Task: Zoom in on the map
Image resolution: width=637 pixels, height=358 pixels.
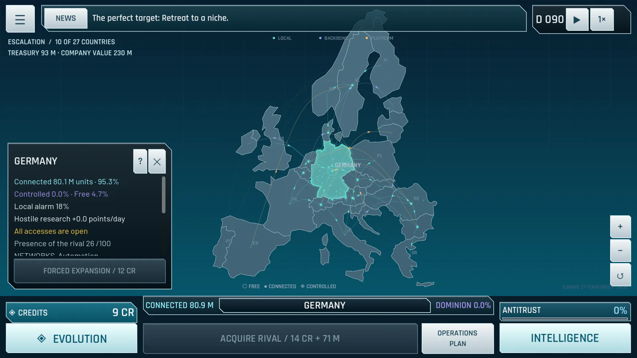Action: point(620,226)
